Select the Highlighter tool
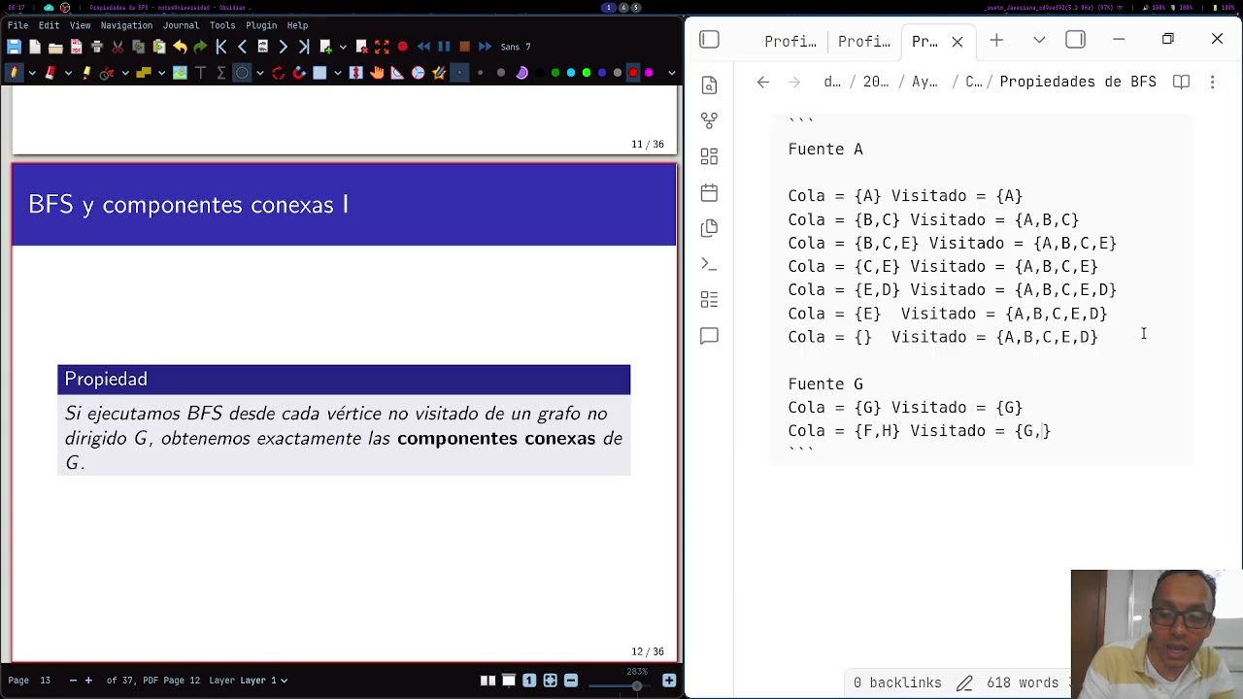This screenshot has width=1243, height=699. pos(86,73)
